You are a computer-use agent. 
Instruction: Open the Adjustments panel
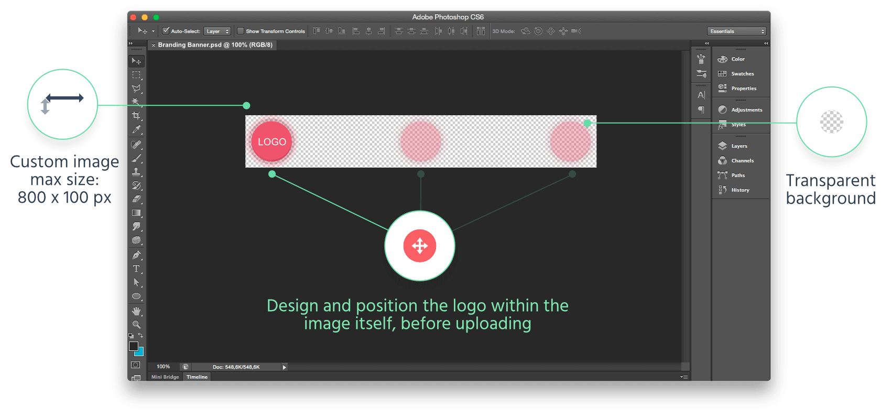747,110
